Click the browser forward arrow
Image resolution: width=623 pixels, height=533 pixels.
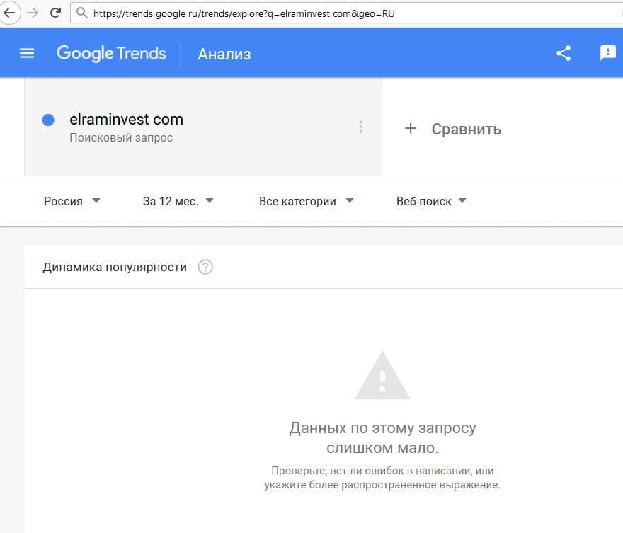(33, 13)
